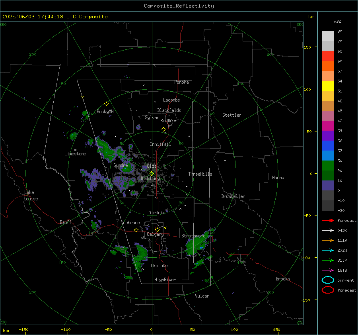Click the Didsbury label
This screenshot has height=335, width=358.
coord(150,178)
